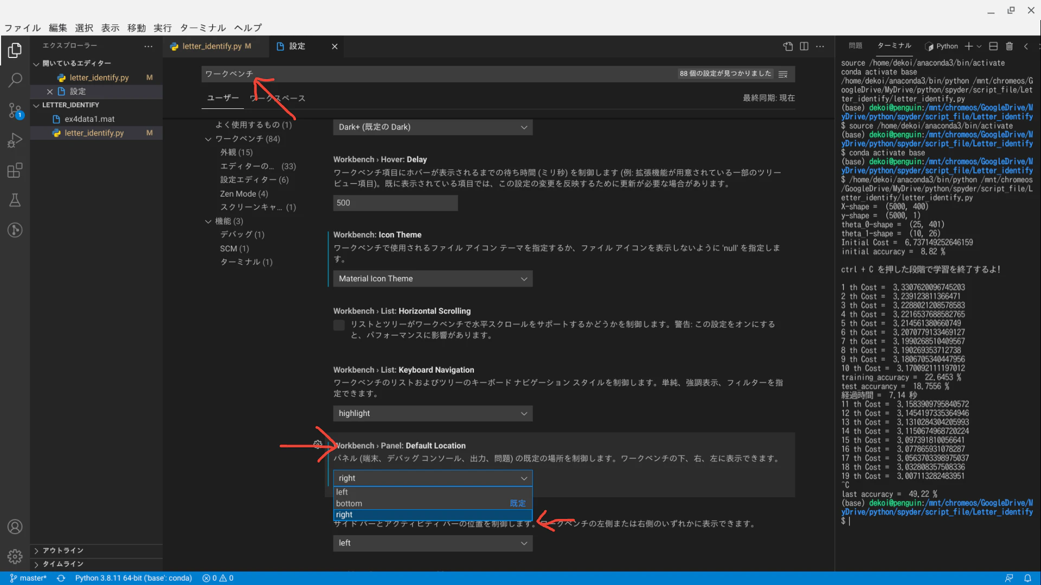Open the Extensions view

15,170
